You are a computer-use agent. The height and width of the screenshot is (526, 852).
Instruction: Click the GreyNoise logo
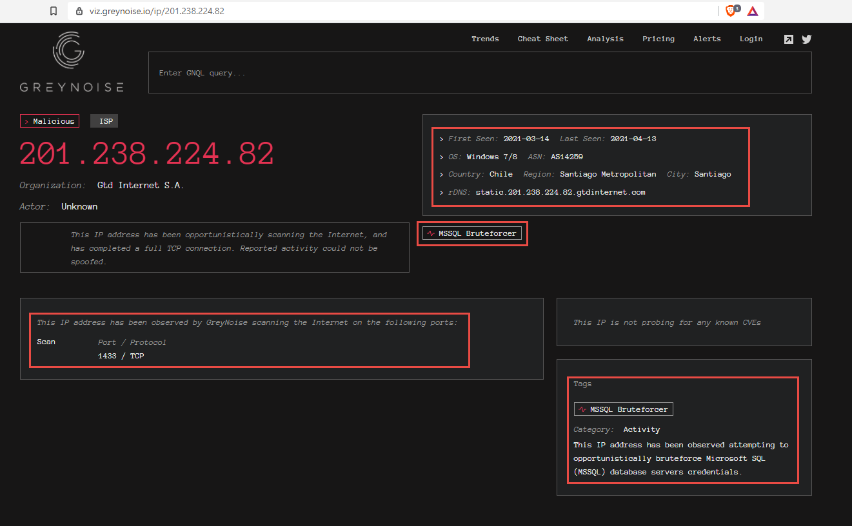pyautogui.click(x=71, y=62)
